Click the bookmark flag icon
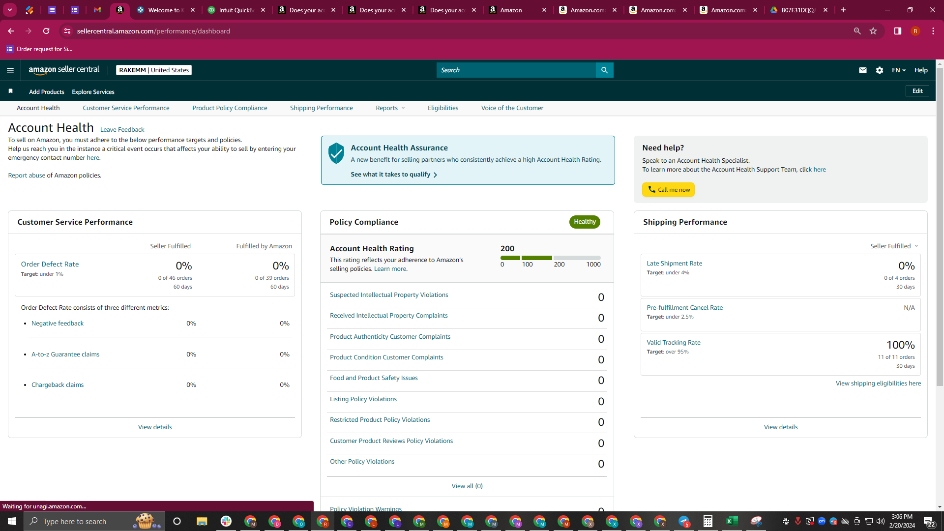This screenshot has height=531, width=944. tap(10, 91)
